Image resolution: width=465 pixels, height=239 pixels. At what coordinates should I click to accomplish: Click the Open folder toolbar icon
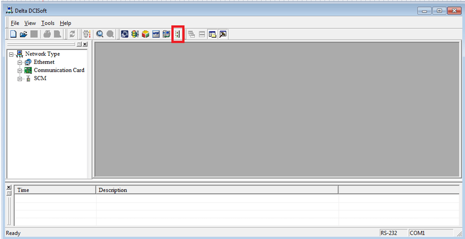[23, 34]
